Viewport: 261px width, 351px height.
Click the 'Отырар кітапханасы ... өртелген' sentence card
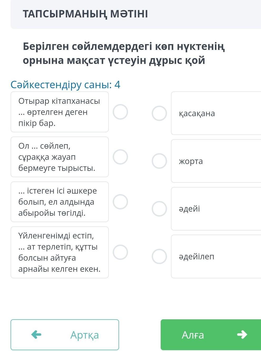click(60, 112)
